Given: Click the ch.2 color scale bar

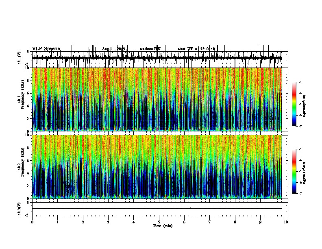Looking at the screenshot, I should pos(294,171).
